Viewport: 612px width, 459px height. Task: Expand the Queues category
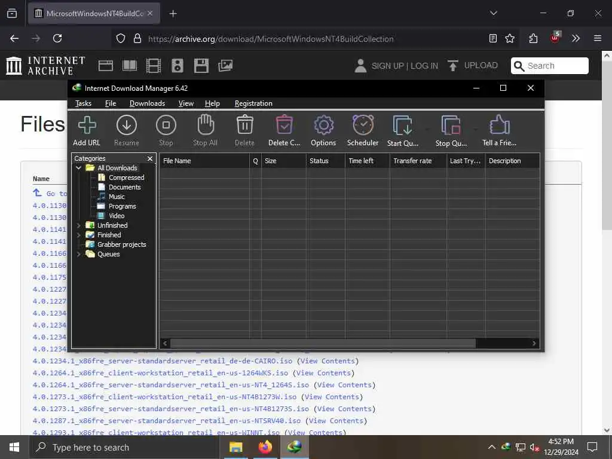78,254
